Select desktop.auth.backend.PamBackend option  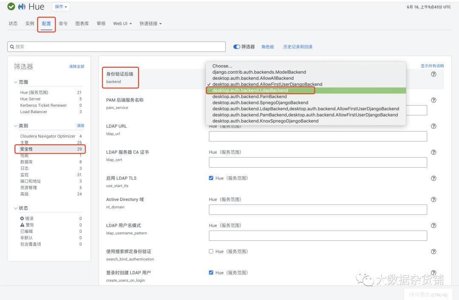coord(306,97)
